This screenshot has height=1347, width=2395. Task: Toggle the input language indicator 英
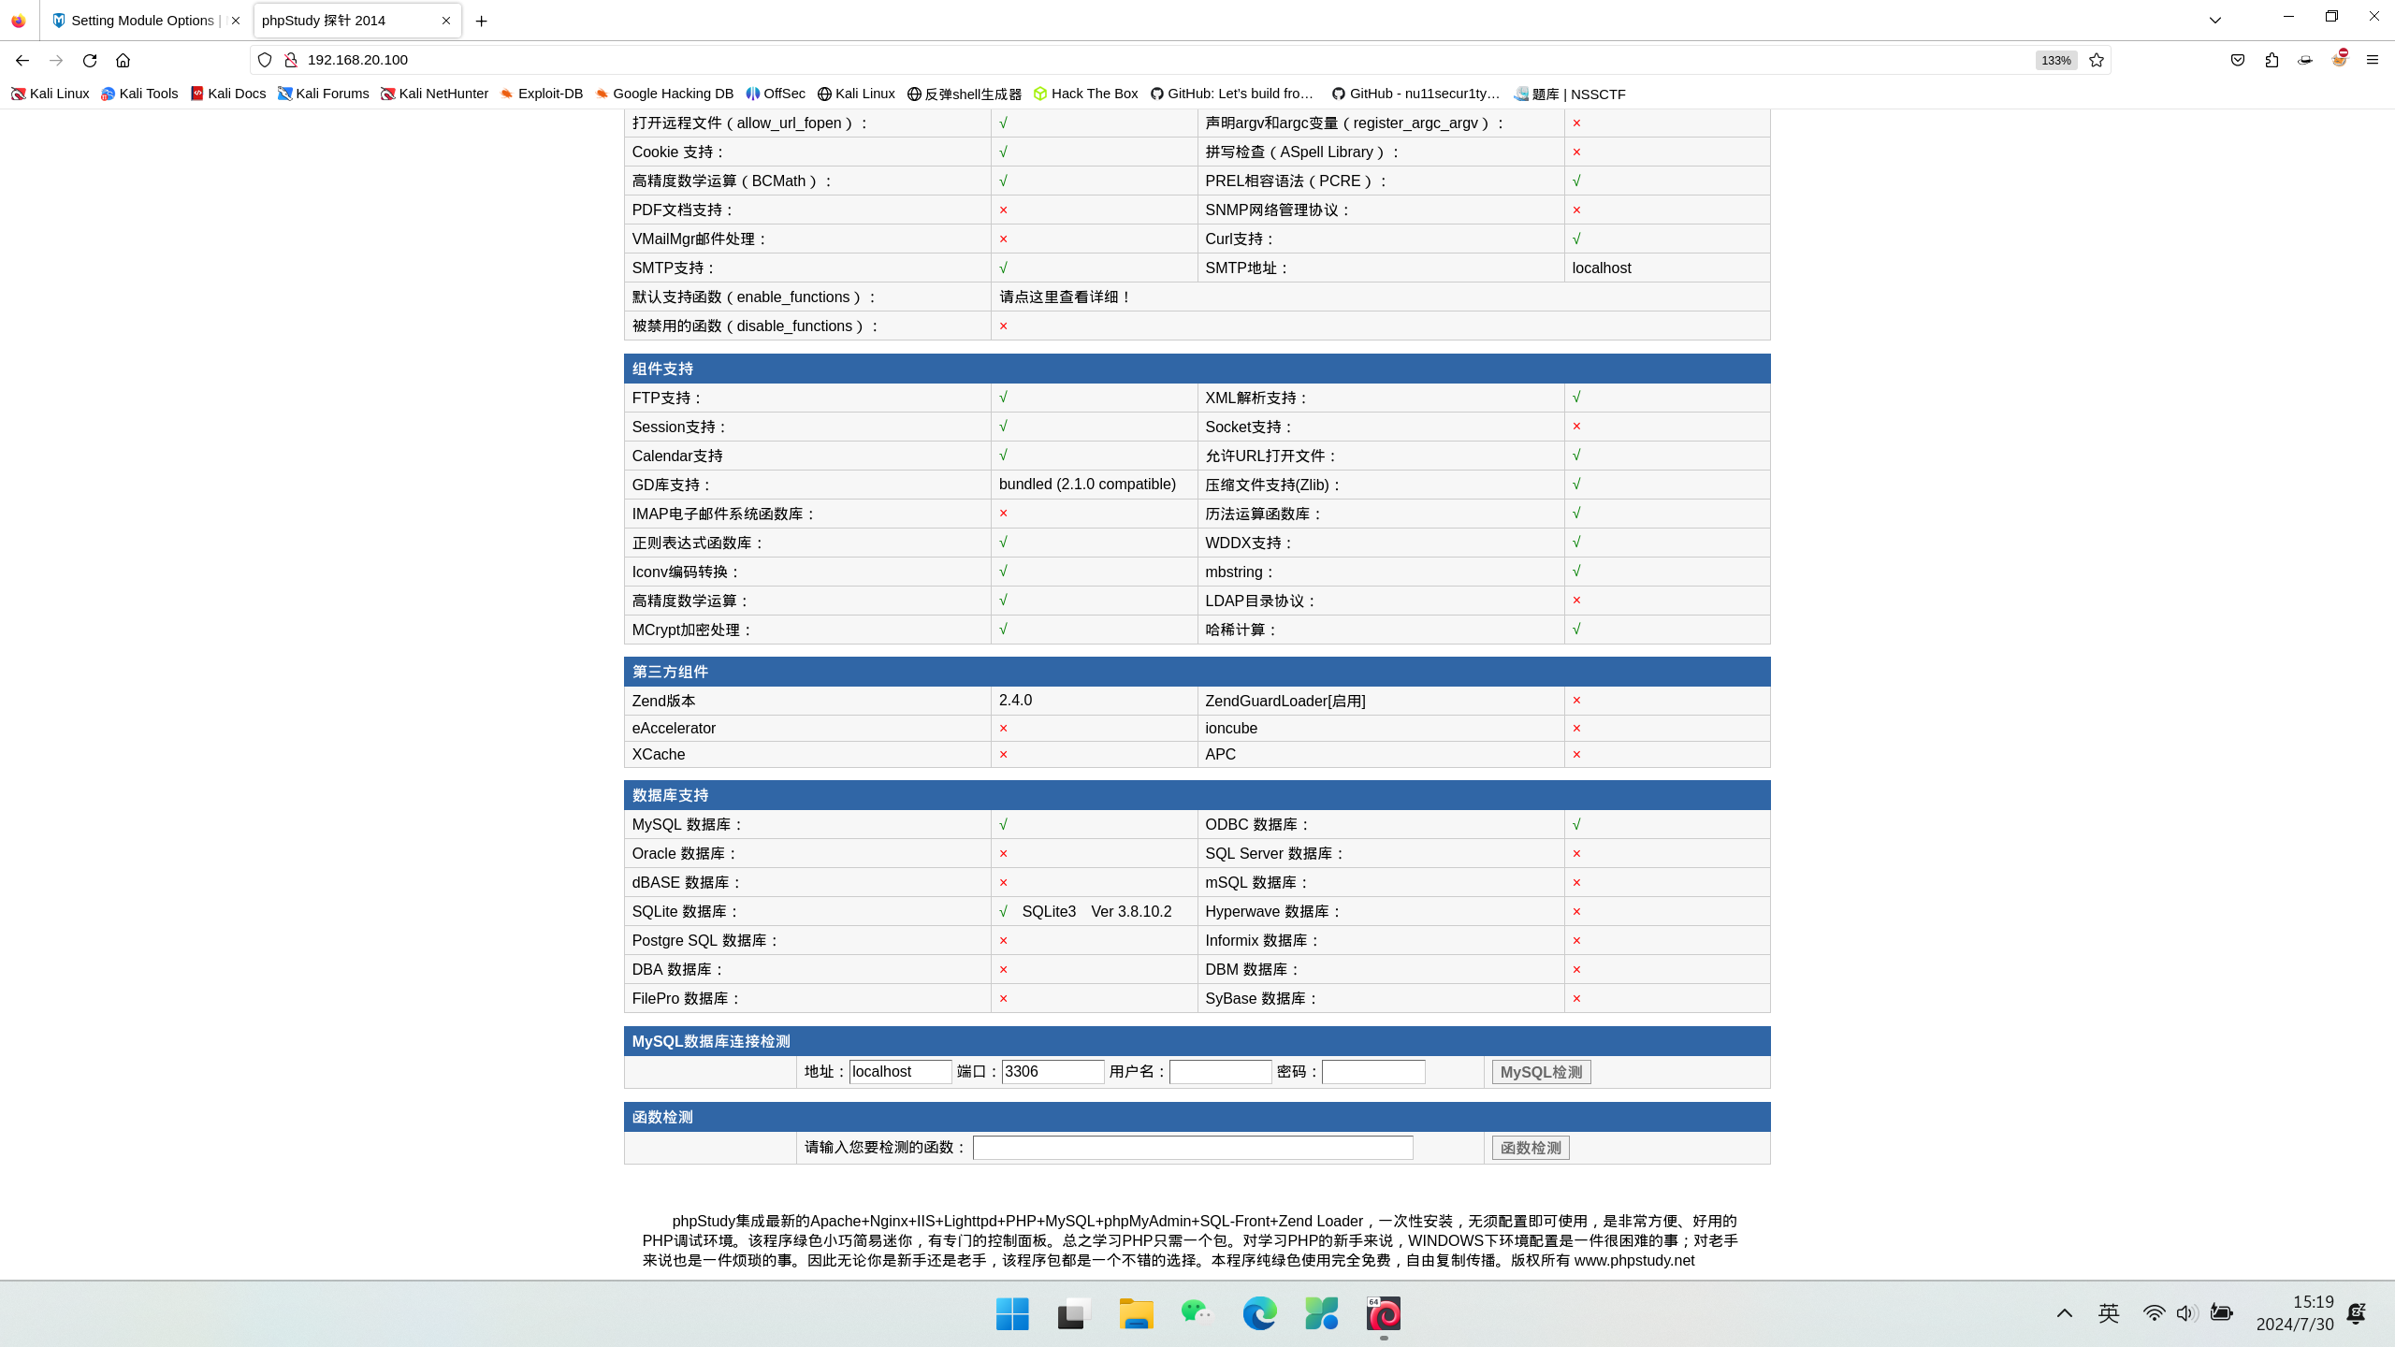[2109, 1313]
